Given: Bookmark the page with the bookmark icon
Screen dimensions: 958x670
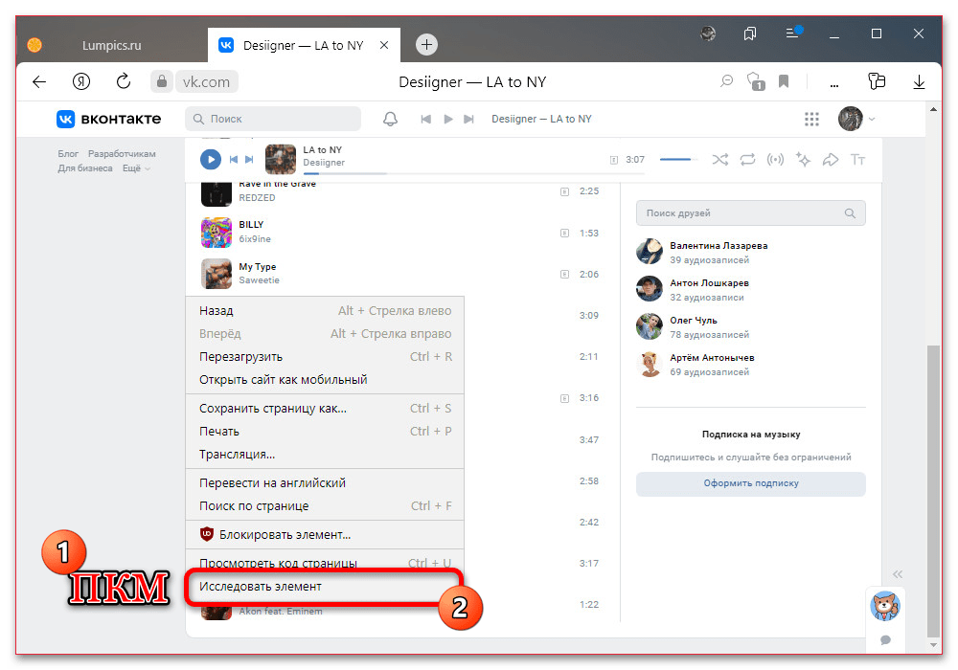Looking at the screenshot, I should click(784, 81).
